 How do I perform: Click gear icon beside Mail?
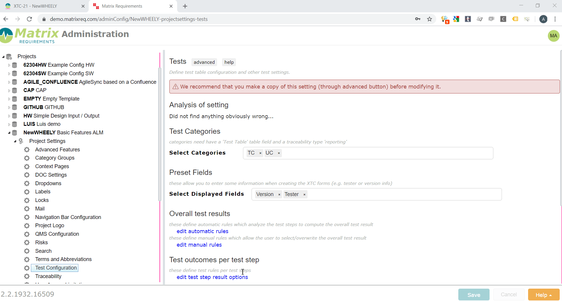27,209
